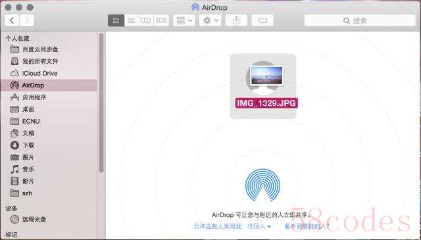Screen dimensions: 421x240
Task: Click 看不到要找的人? help link
Action: pos(307,226)
